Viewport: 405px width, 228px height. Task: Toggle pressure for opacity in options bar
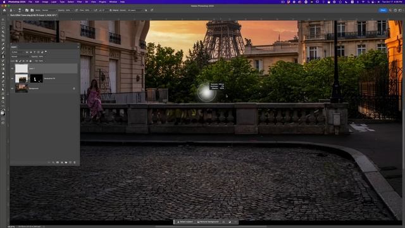tap(77, 10)
